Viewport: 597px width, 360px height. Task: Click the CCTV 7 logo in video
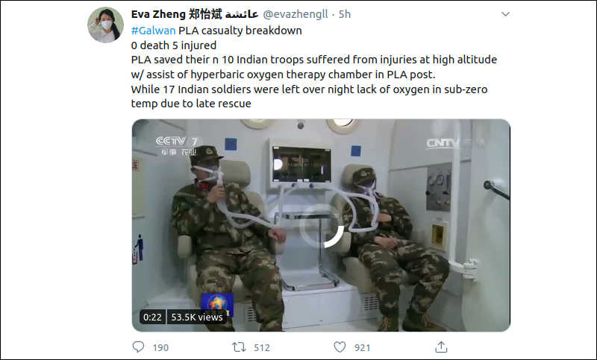(178, 146)
